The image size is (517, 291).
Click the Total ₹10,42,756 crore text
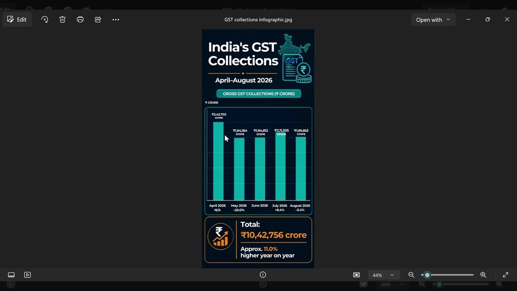273,230
